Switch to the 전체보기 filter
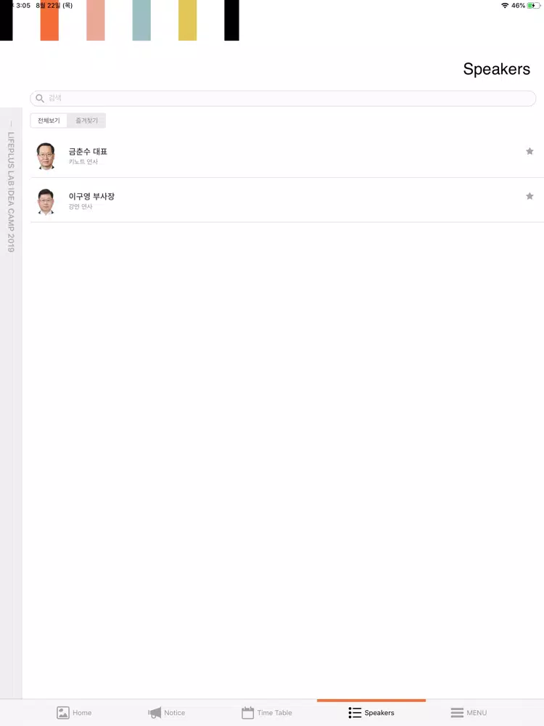 click(49, 121)
